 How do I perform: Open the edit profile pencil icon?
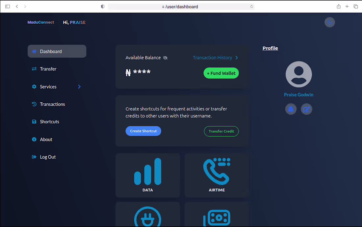click(x=306, y=109)
